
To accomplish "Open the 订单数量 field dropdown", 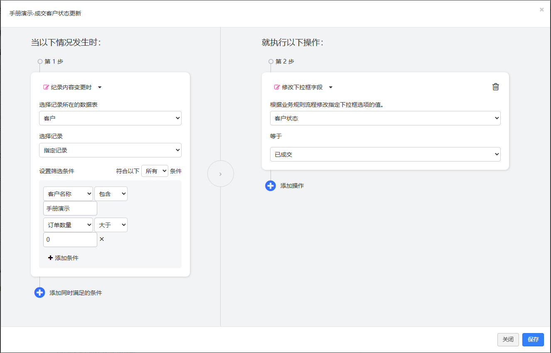I will [x=68, y=225].
